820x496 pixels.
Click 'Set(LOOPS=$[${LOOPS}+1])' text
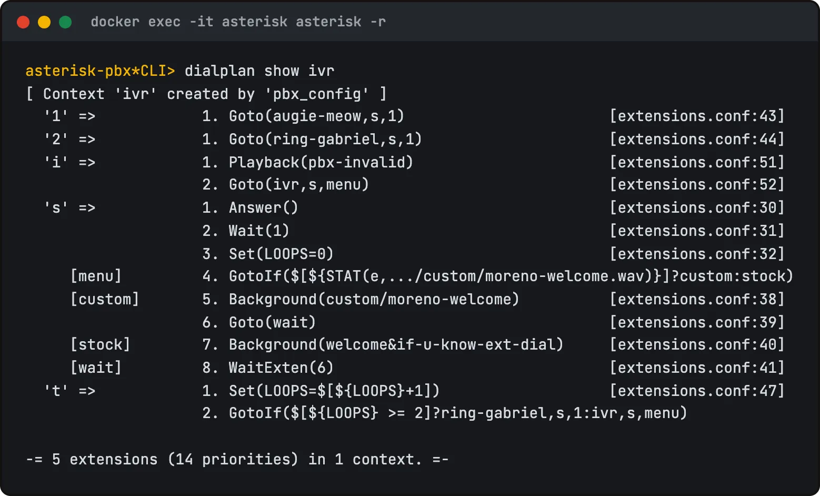tap(334, 391)
